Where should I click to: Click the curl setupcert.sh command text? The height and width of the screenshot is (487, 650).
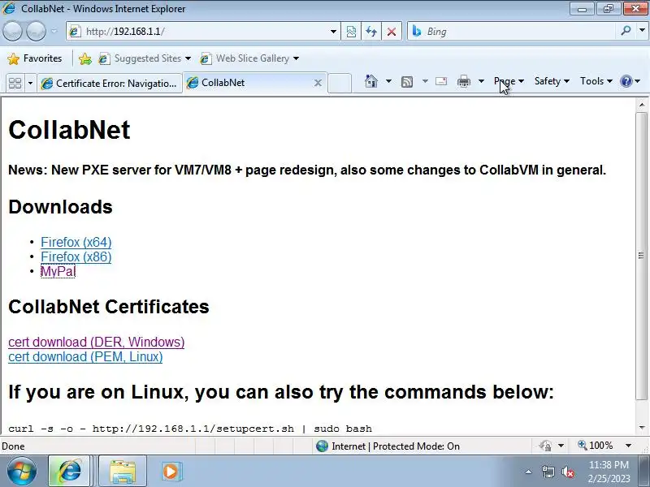pyautogui.click(x=190, y=429)
